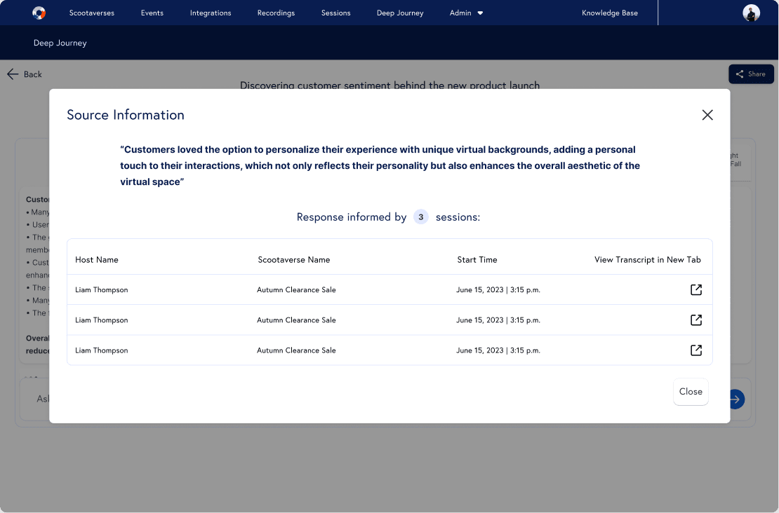This screenshot has height=513, width=779.
Task: Open transcript for first Liam Thompson session
Action: [695, 289]
